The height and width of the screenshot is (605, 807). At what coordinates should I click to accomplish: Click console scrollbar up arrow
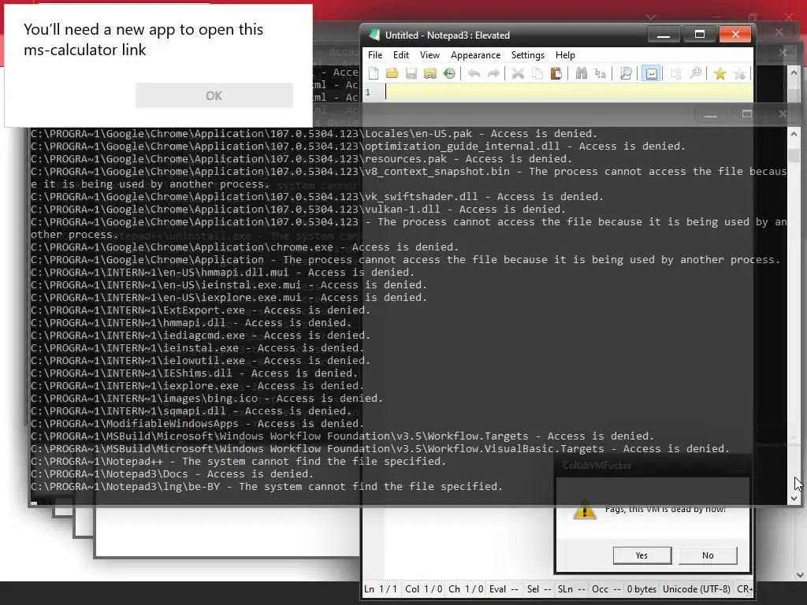pyautogui.click(x=794, y=134)
